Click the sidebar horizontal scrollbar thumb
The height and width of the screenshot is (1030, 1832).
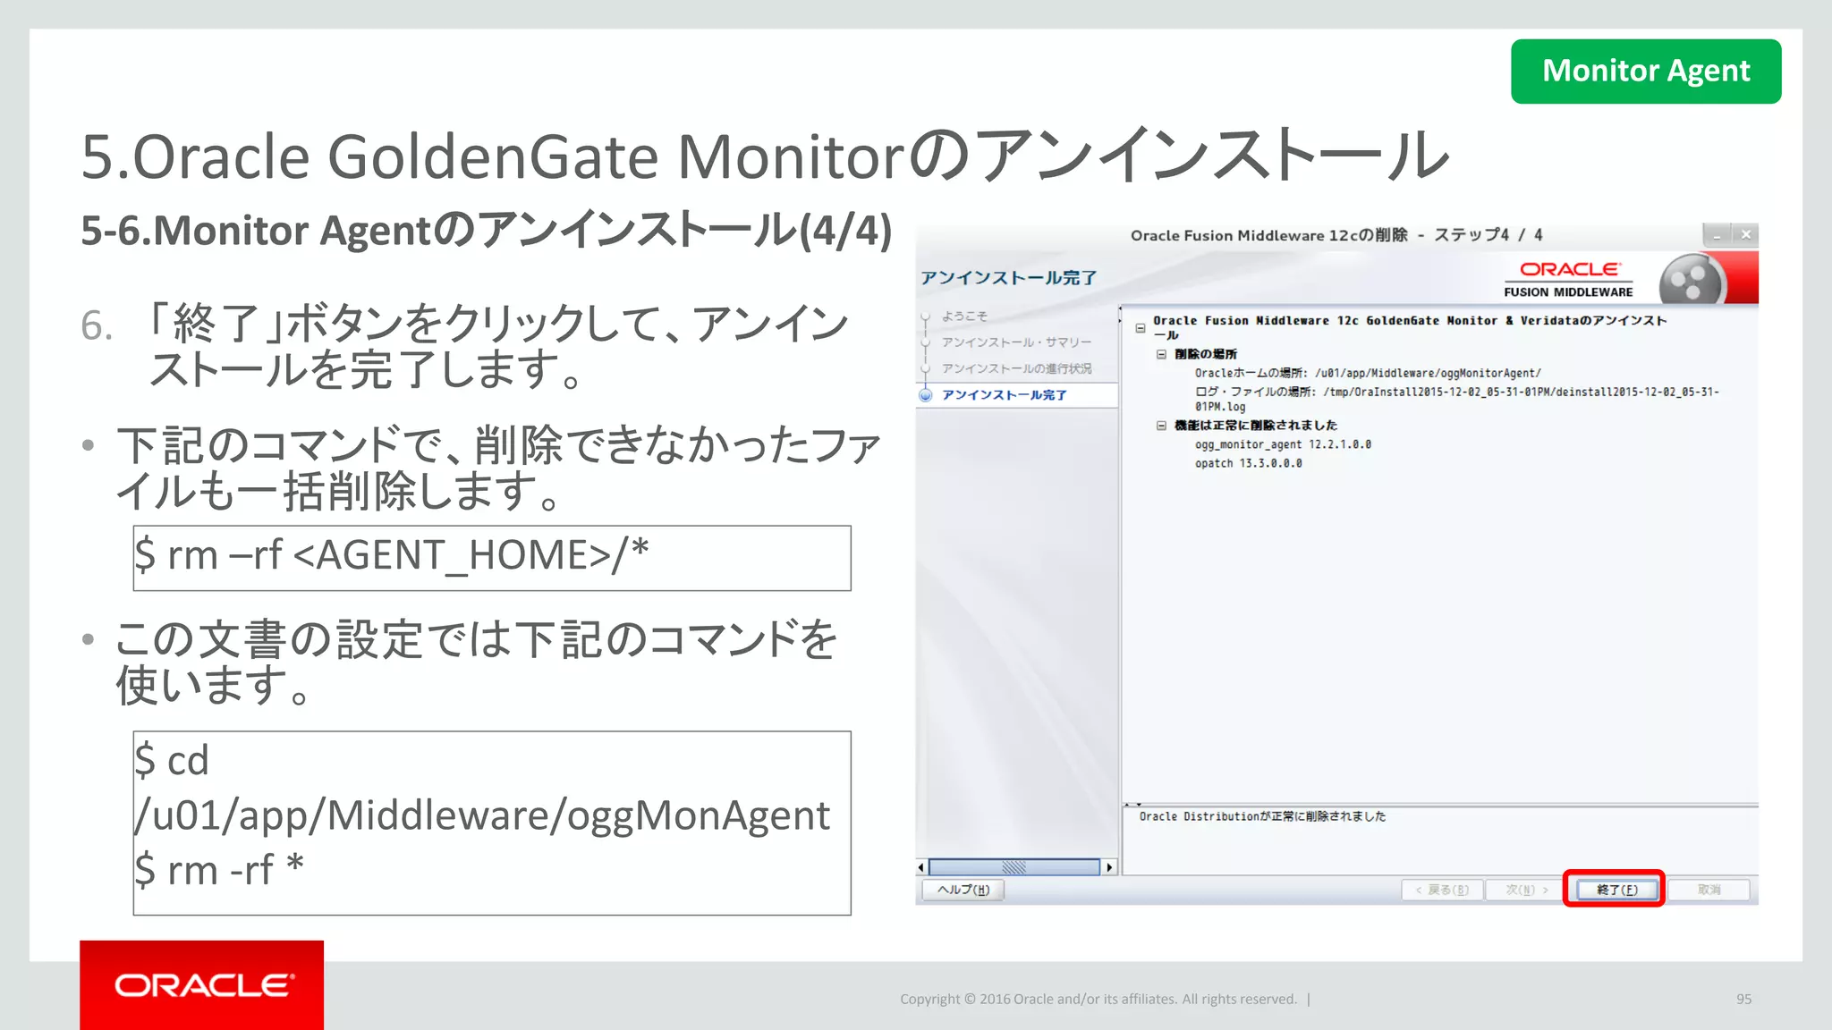1014,867
